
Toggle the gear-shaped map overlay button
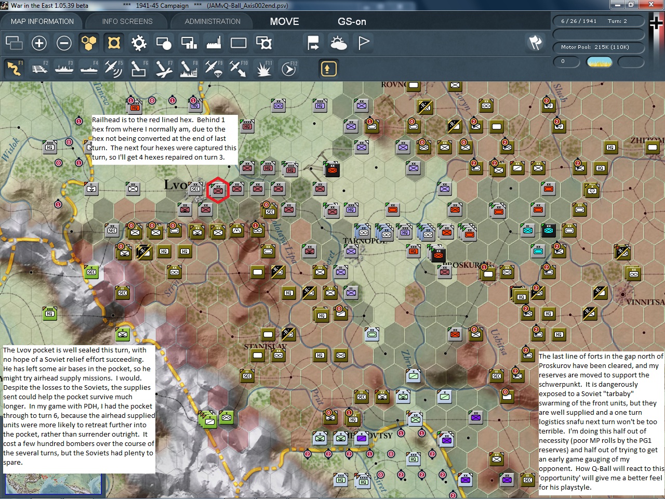click(139, 43)
